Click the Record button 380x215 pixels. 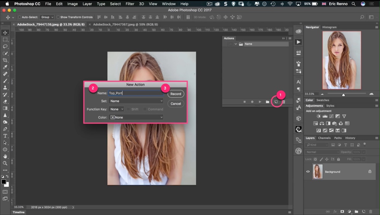pos(176,94)
